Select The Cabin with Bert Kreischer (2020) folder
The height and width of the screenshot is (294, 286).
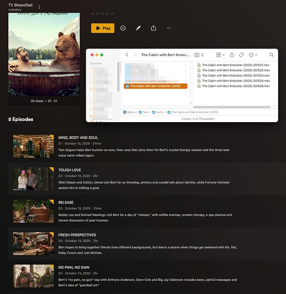(x=155, y=86)
